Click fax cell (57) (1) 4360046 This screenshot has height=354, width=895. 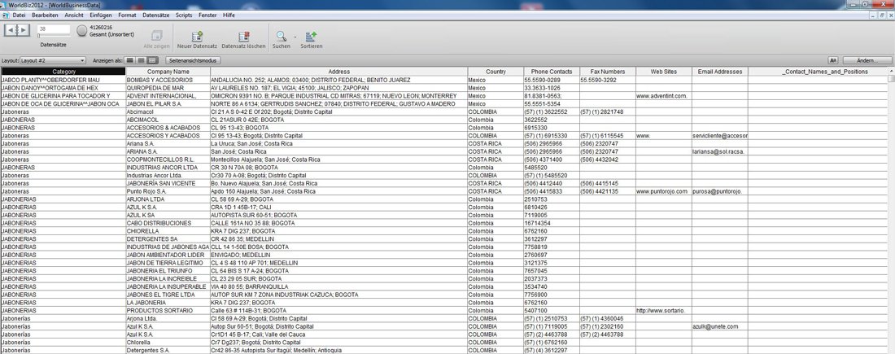(607, 318)
